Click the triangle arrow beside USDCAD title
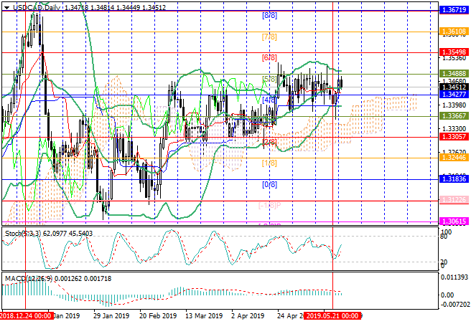Viewport: 471px width, 324px height. coord(4,5)
